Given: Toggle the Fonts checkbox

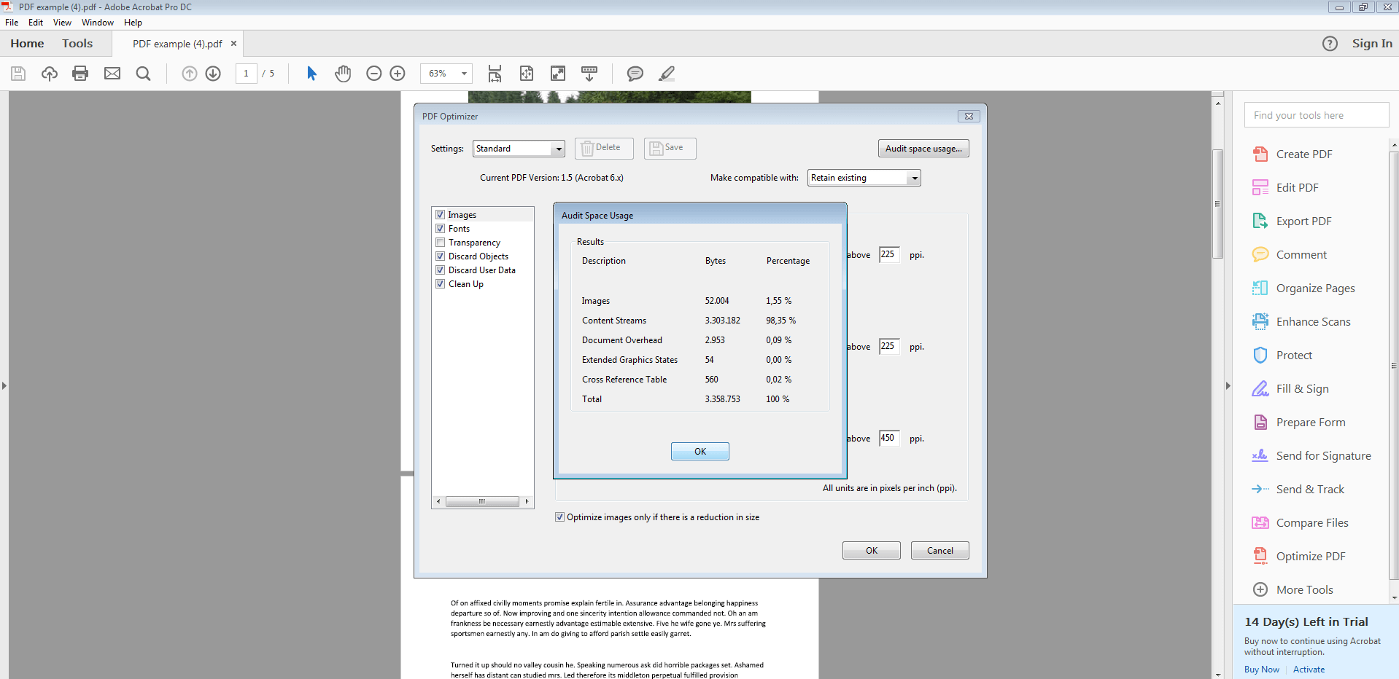Looking at the screenshot, I should point(441,229).
